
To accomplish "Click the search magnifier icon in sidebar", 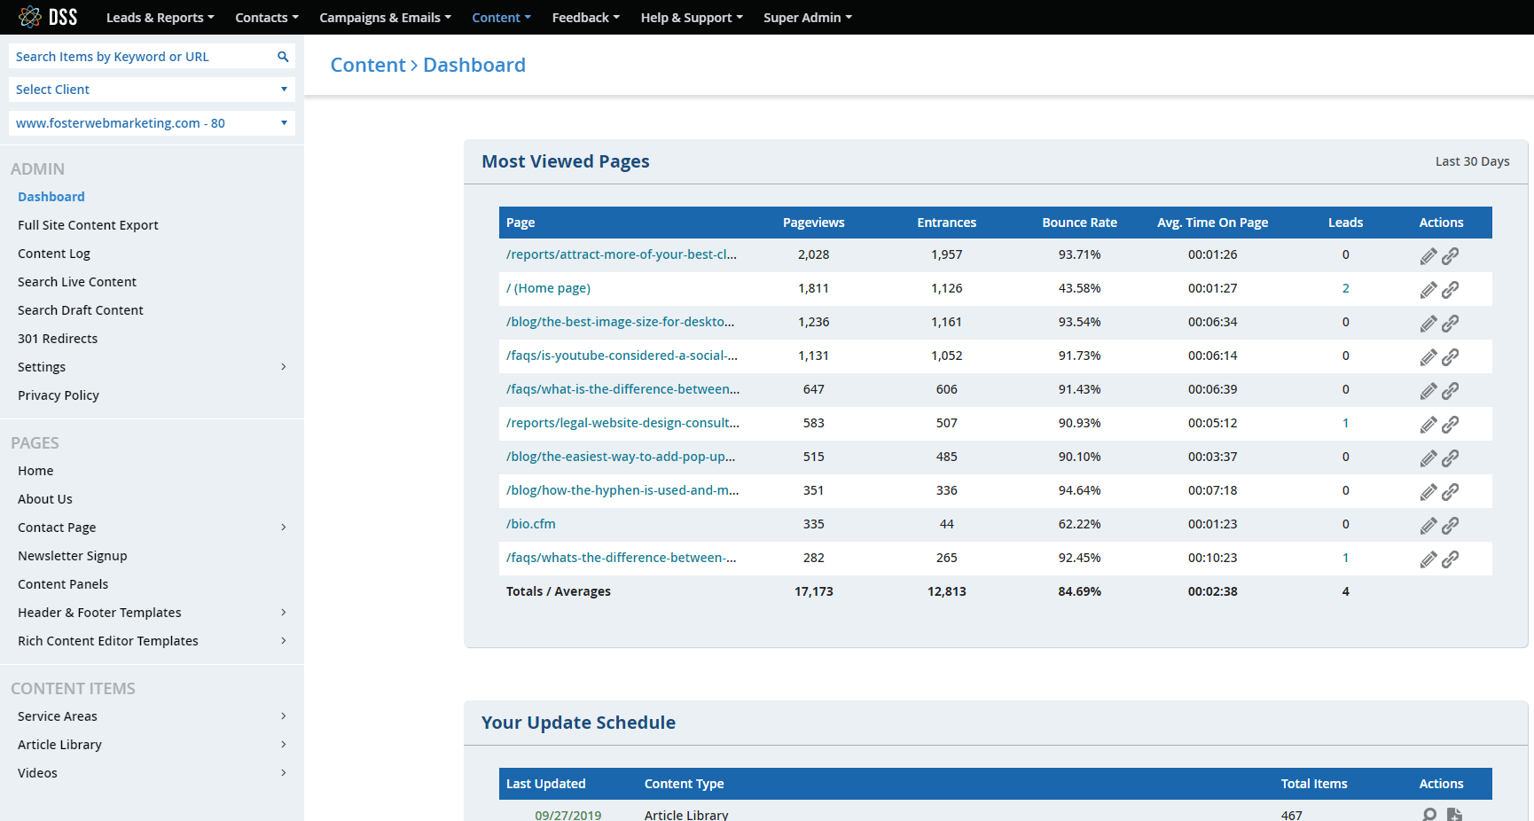I will click(283, 57).
